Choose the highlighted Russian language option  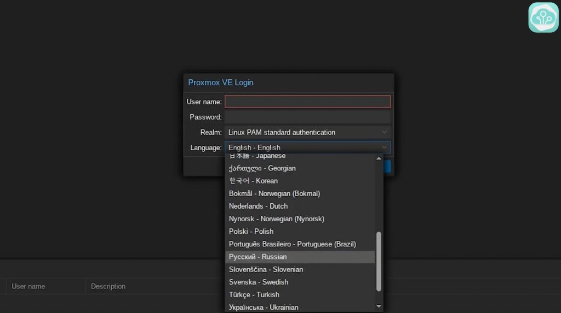click(300, 257)
